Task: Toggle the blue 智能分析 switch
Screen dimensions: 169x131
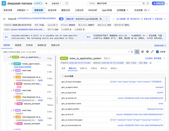Action: point(61,19)
